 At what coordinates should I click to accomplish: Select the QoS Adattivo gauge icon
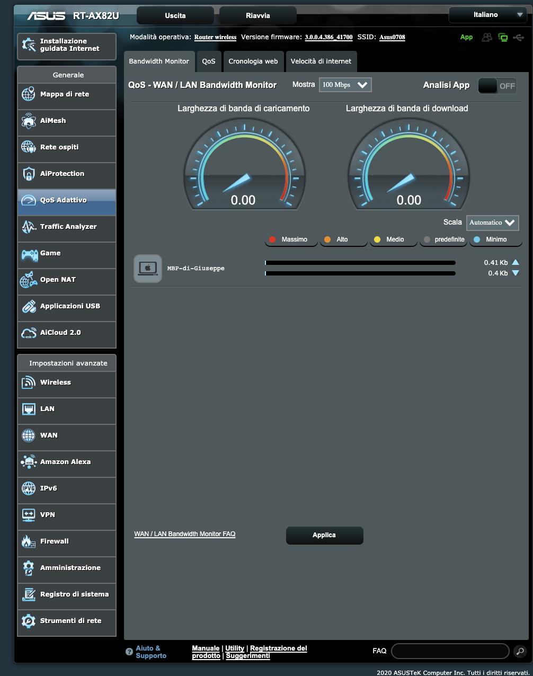tap(29, 200)
